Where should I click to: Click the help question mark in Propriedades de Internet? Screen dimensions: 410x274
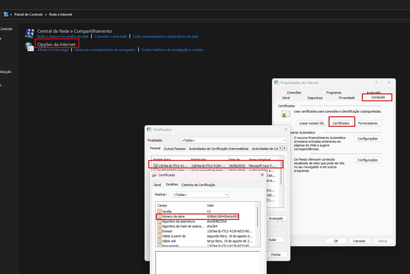pos(376,82)
